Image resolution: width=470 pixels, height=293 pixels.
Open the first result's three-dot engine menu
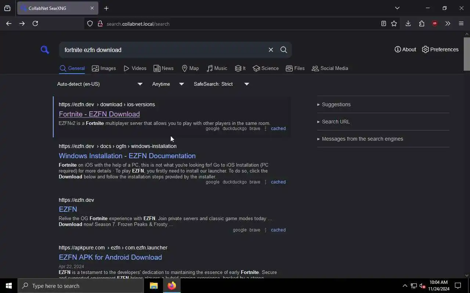click(x=265, y=129)
